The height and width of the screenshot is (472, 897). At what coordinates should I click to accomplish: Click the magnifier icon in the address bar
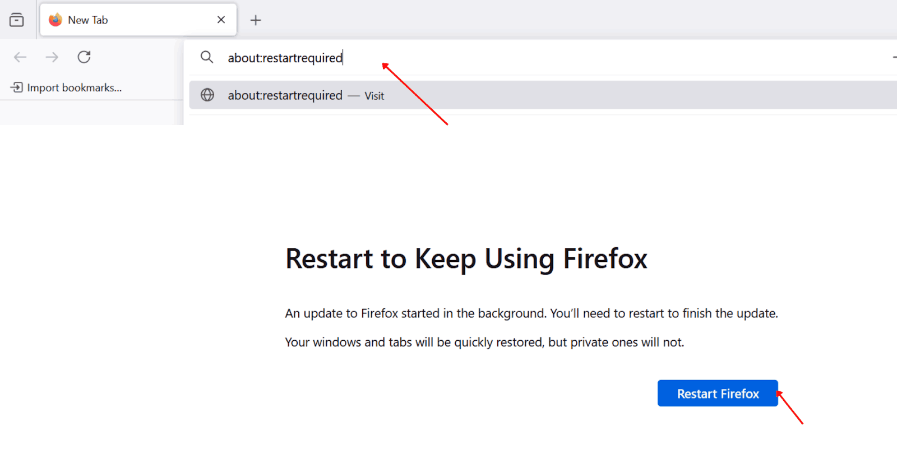point(207,57)
